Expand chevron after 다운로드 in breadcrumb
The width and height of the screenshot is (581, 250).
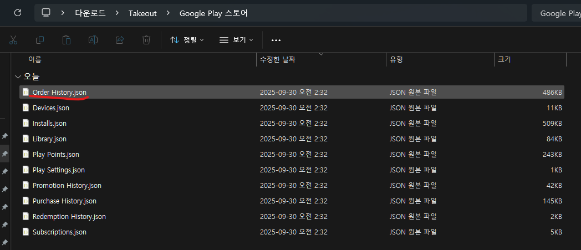click(117, 13)
